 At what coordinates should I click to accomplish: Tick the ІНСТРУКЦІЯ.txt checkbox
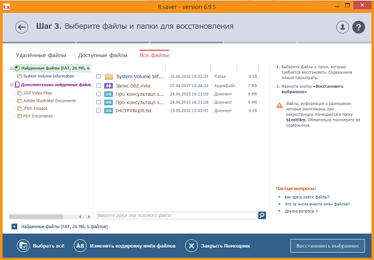pyautogui.click(x=98, y=111)
